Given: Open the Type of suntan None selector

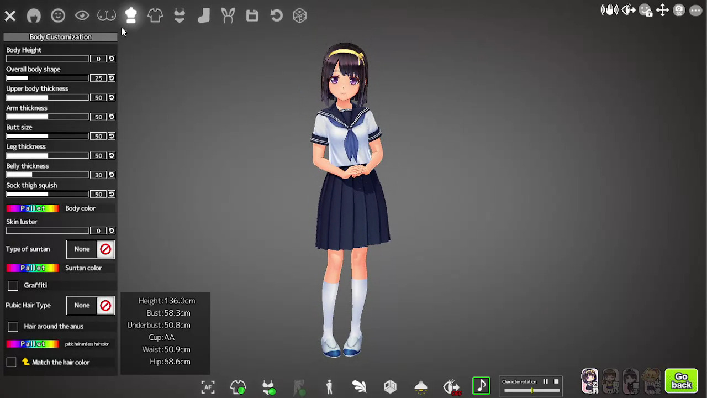Looking at the screenshot, I should (82, 249).
